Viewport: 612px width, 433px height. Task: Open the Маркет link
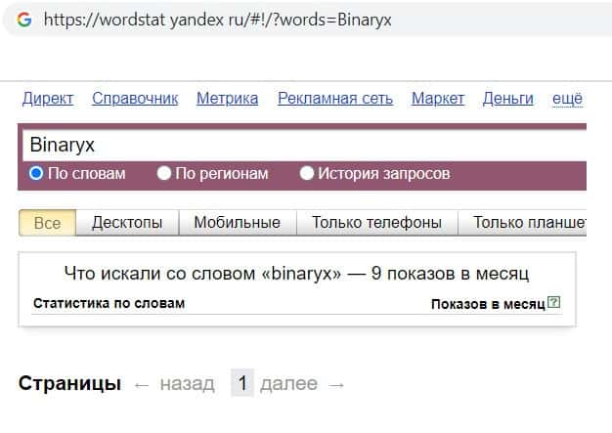click(x=438, y=99)
